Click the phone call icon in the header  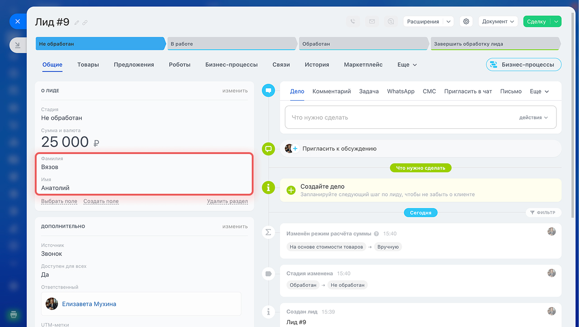[353, 21]
